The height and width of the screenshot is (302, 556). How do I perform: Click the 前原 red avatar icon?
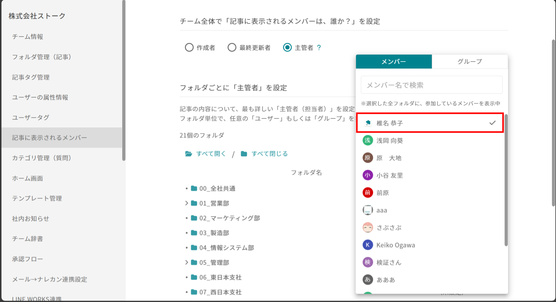[x=367, y=193]
